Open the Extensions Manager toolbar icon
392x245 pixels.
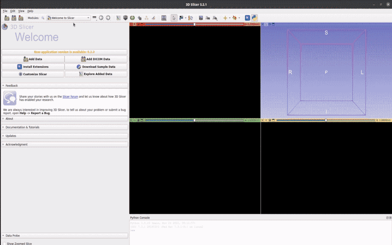(247, 18)
